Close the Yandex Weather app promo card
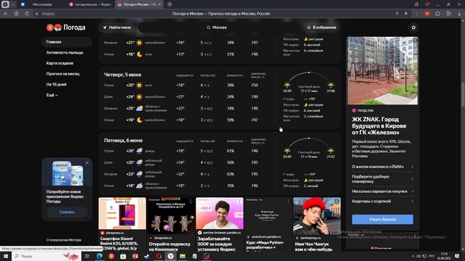 coord(87,162)
